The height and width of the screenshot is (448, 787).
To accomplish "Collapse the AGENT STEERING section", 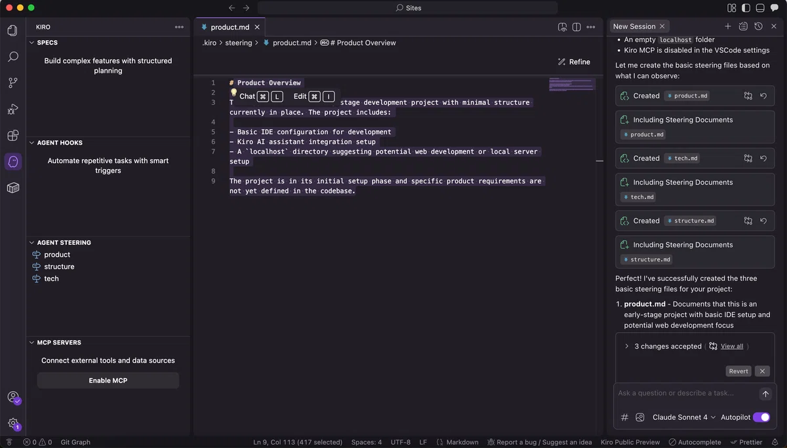I will [31, 242].
